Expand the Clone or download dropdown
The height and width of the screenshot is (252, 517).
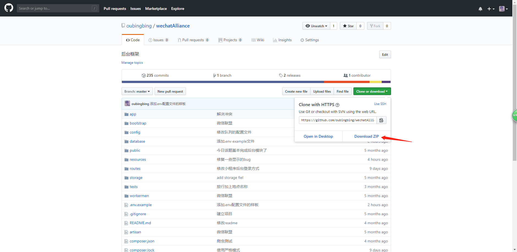(x=372, y=91)
